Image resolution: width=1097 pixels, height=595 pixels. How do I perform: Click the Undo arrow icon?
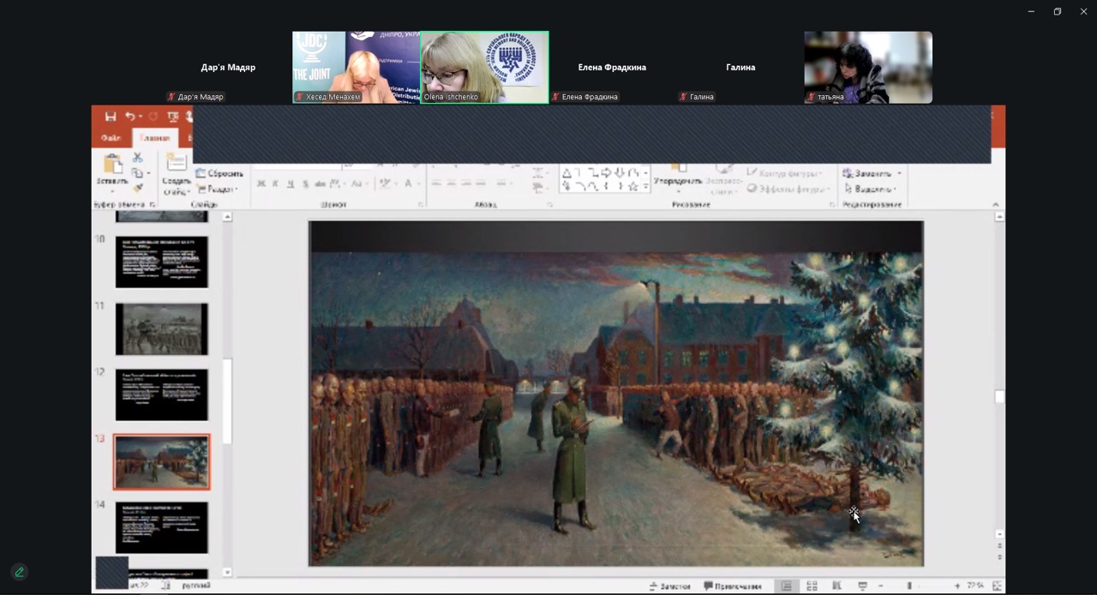tap(130, 117)
